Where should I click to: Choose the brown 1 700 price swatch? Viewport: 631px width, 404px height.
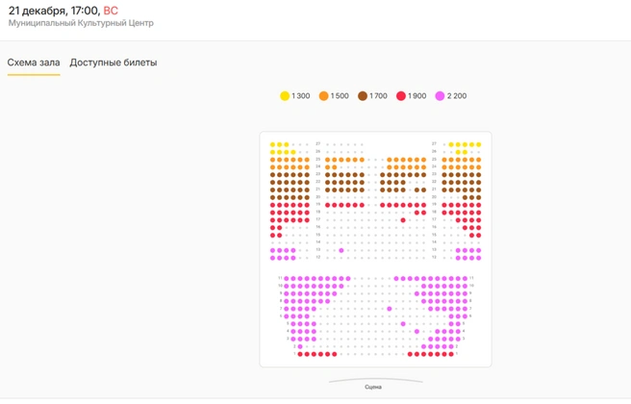364,96
